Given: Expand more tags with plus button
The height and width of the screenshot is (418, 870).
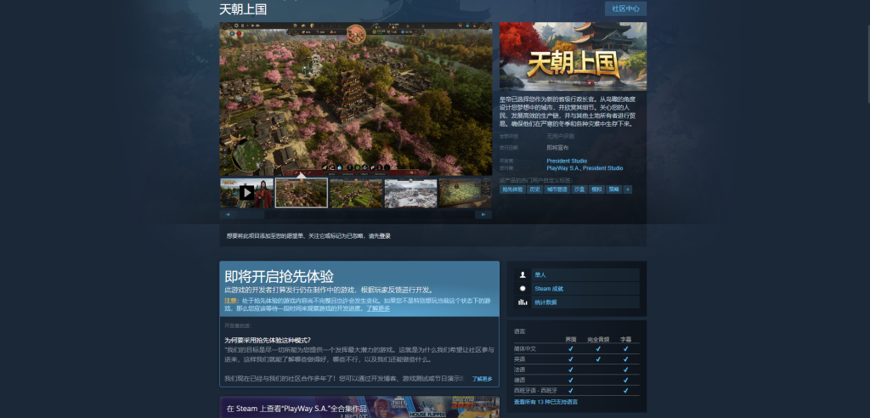Looking at the screenshot, I should 628,189.
